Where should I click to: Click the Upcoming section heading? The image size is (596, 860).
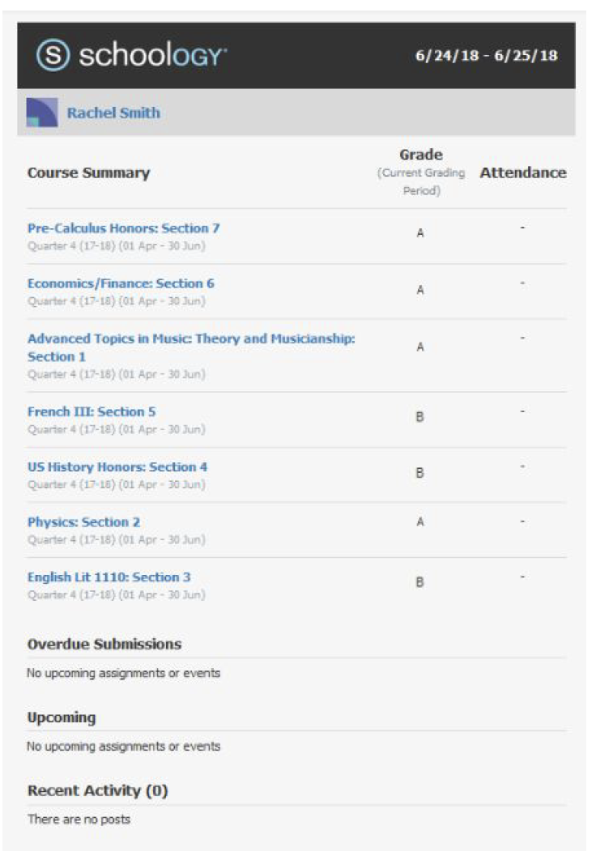tap(62, 717)
